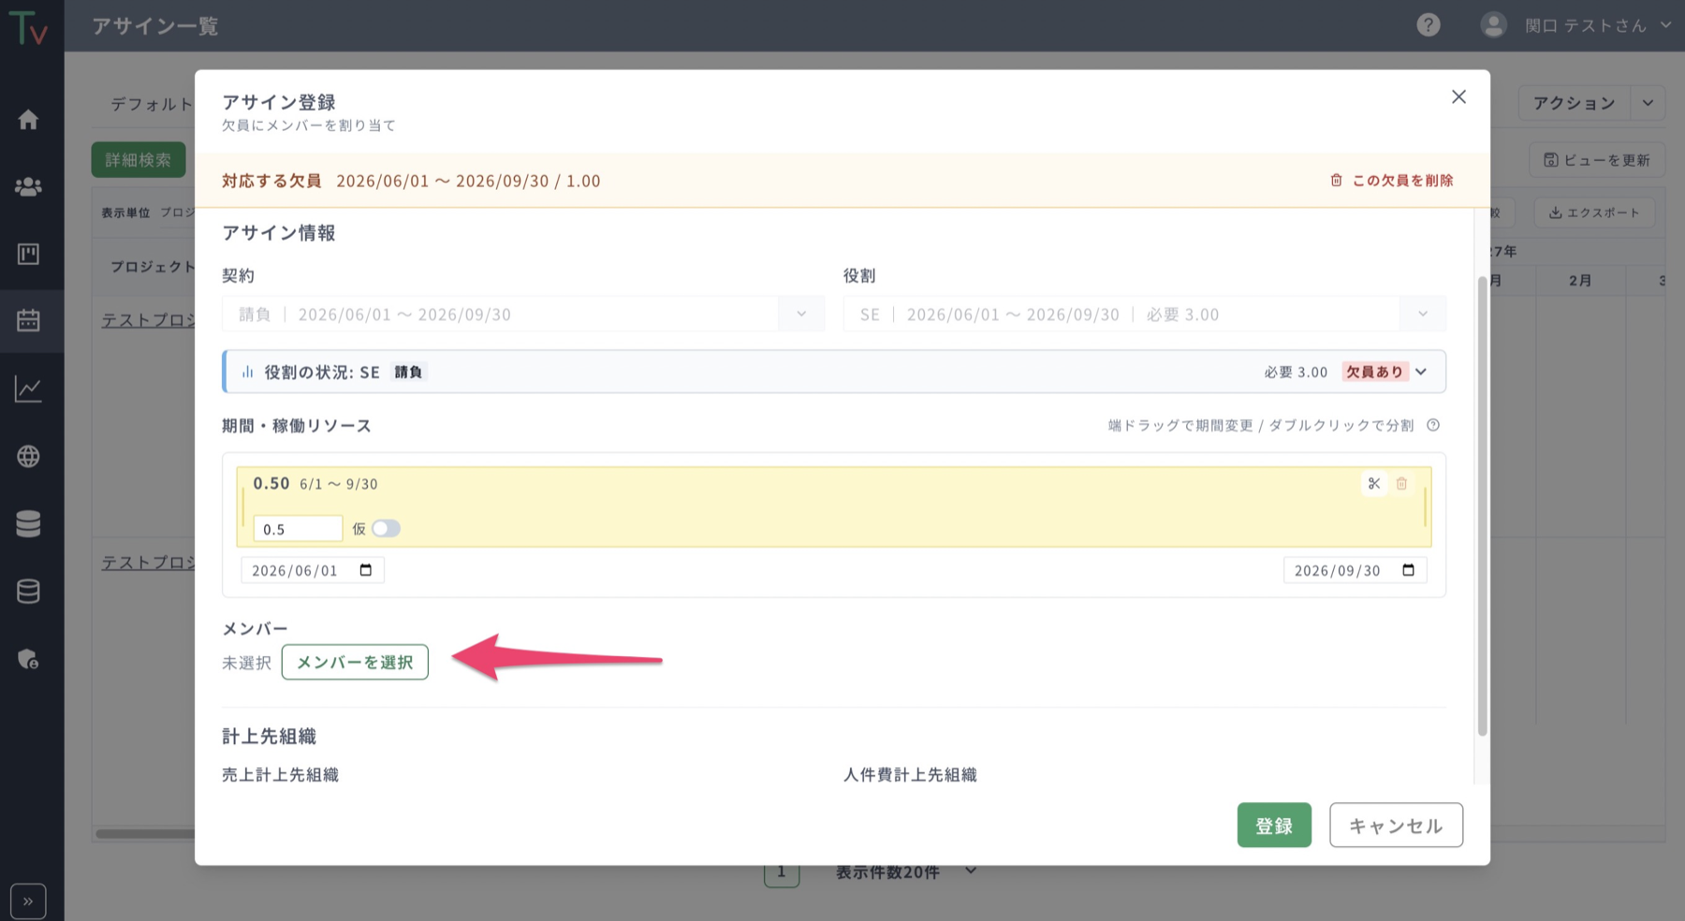The image size is (1685, 921).
Task: Click the 請負 tag in role status
Action: [x=408, y=373]
